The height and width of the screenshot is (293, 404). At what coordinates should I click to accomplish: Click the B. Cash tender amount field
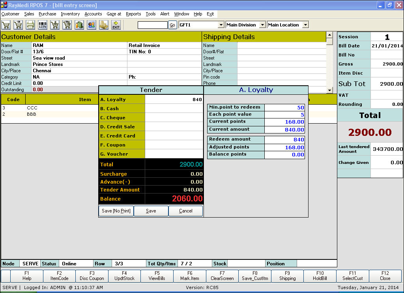(x=174, y=109)
